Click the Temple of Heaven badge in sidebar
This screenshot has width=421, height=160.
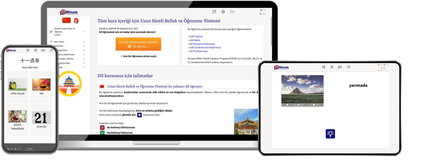coord(69,84)
